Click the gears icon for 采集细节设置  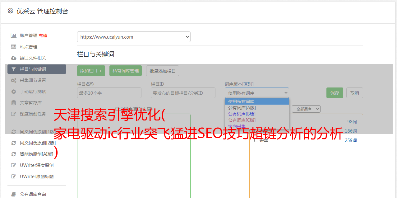pyautogui.click(x=14, y=80)
